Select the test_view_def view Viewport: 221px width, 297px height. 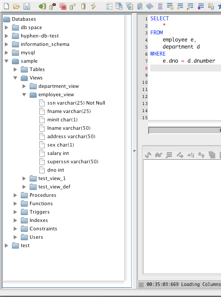[x=54, y=187]
